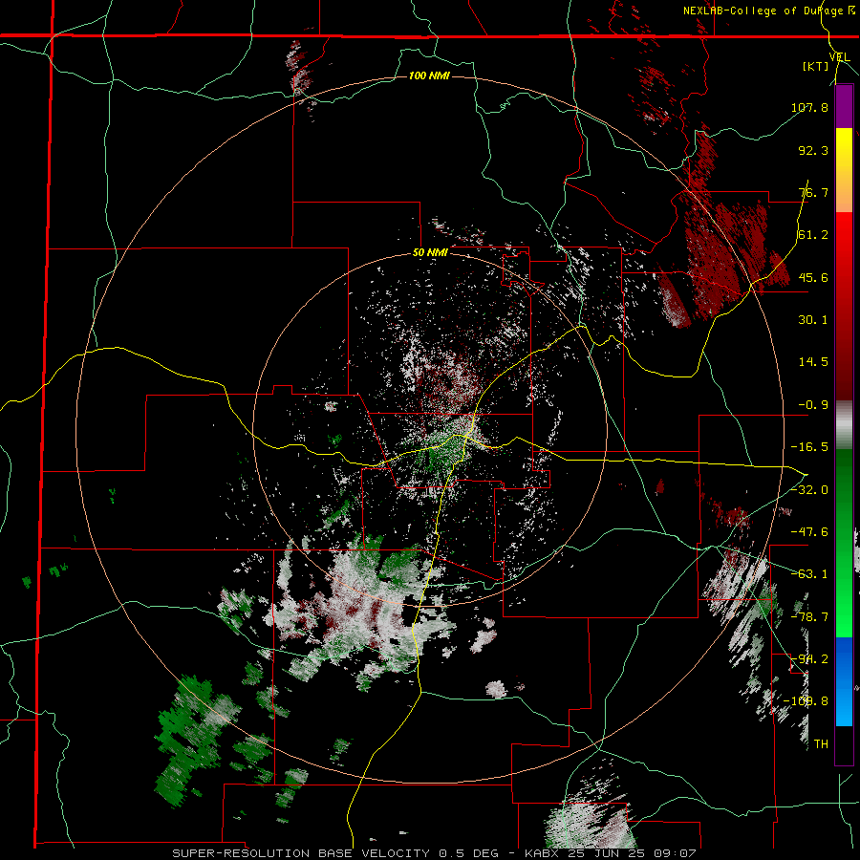Pick the bright green segment near -78.7

844,614
